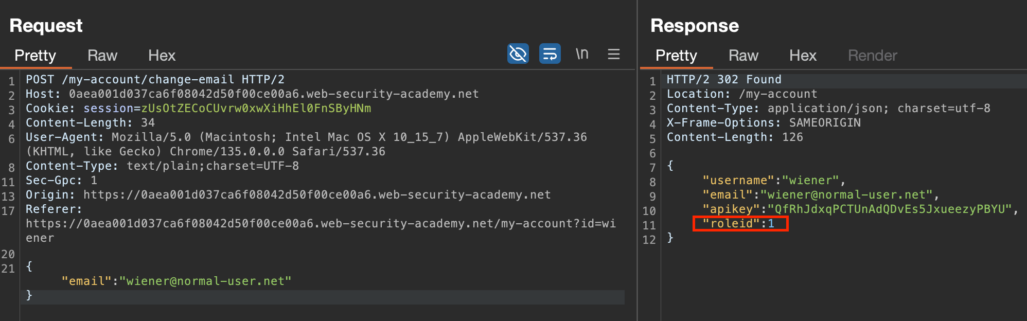Switch to the Request Hex tab
The width and height of the screenshot is (1027, 321).
pos(162,56)
